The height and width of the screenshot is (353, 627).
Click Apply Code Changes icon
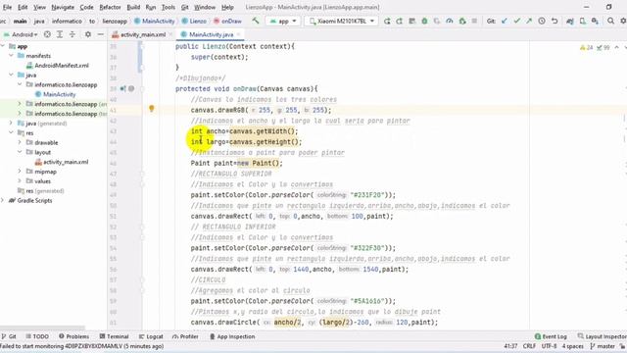point(411,21)
